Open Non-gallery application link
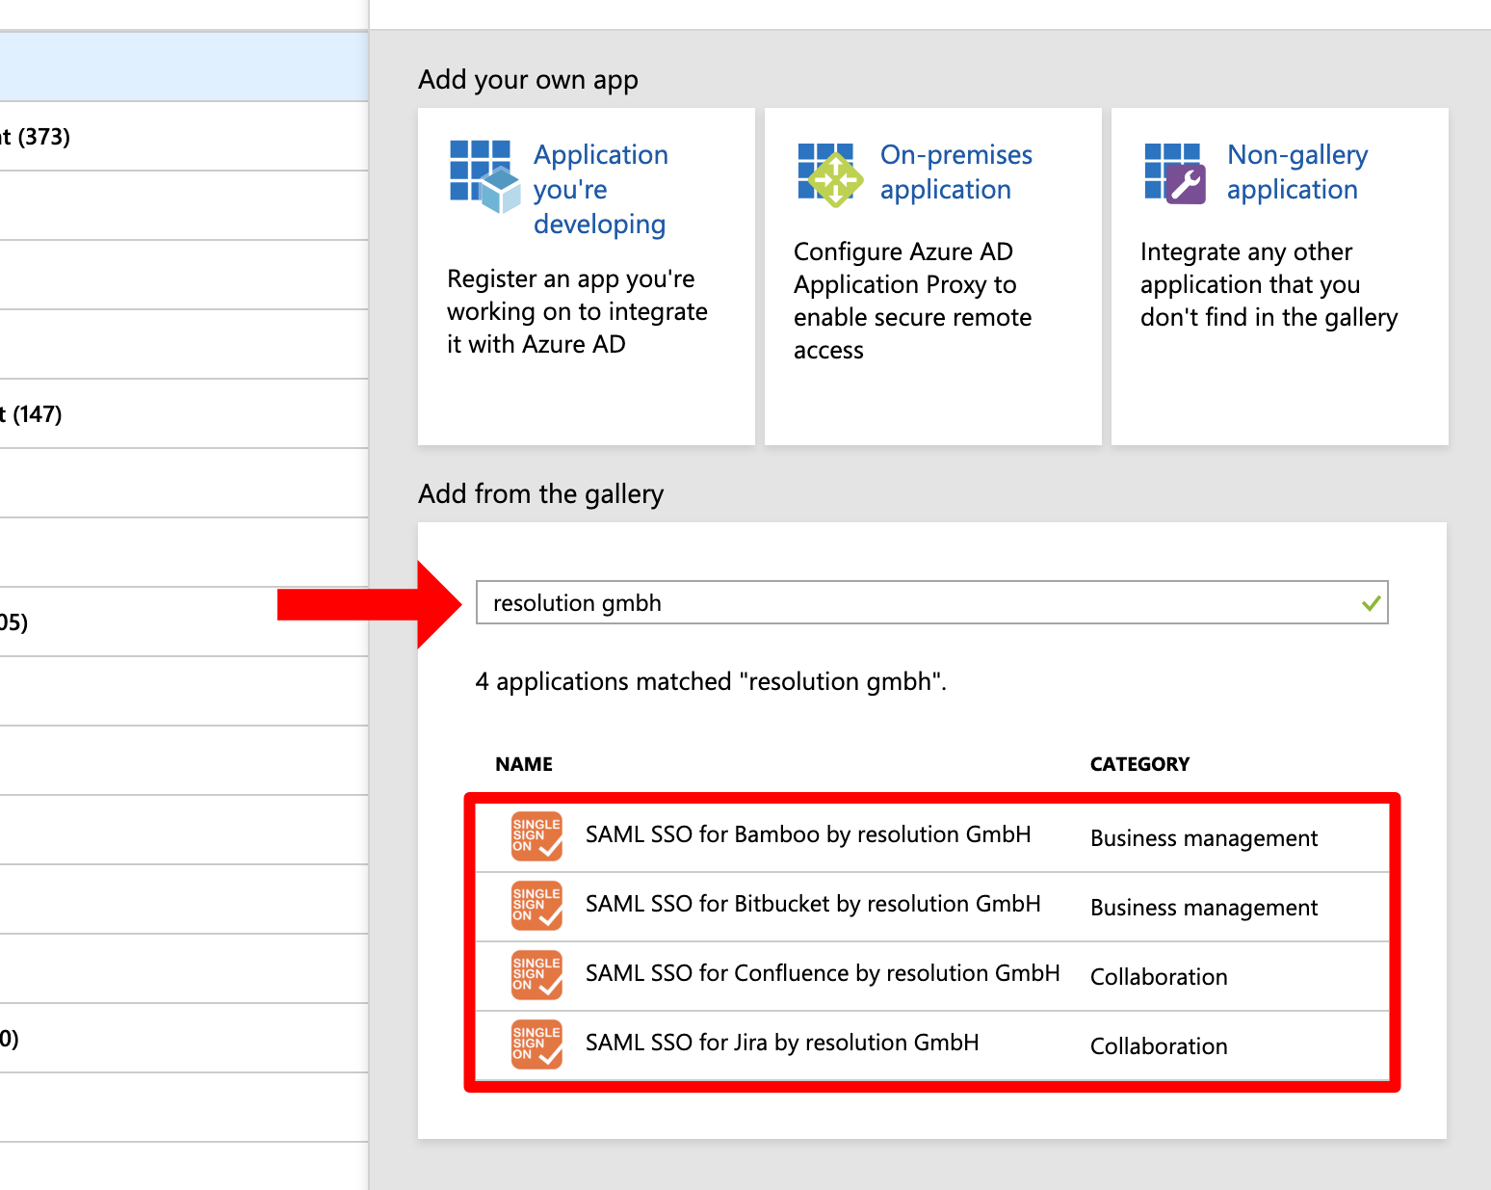 [1297, 172]
